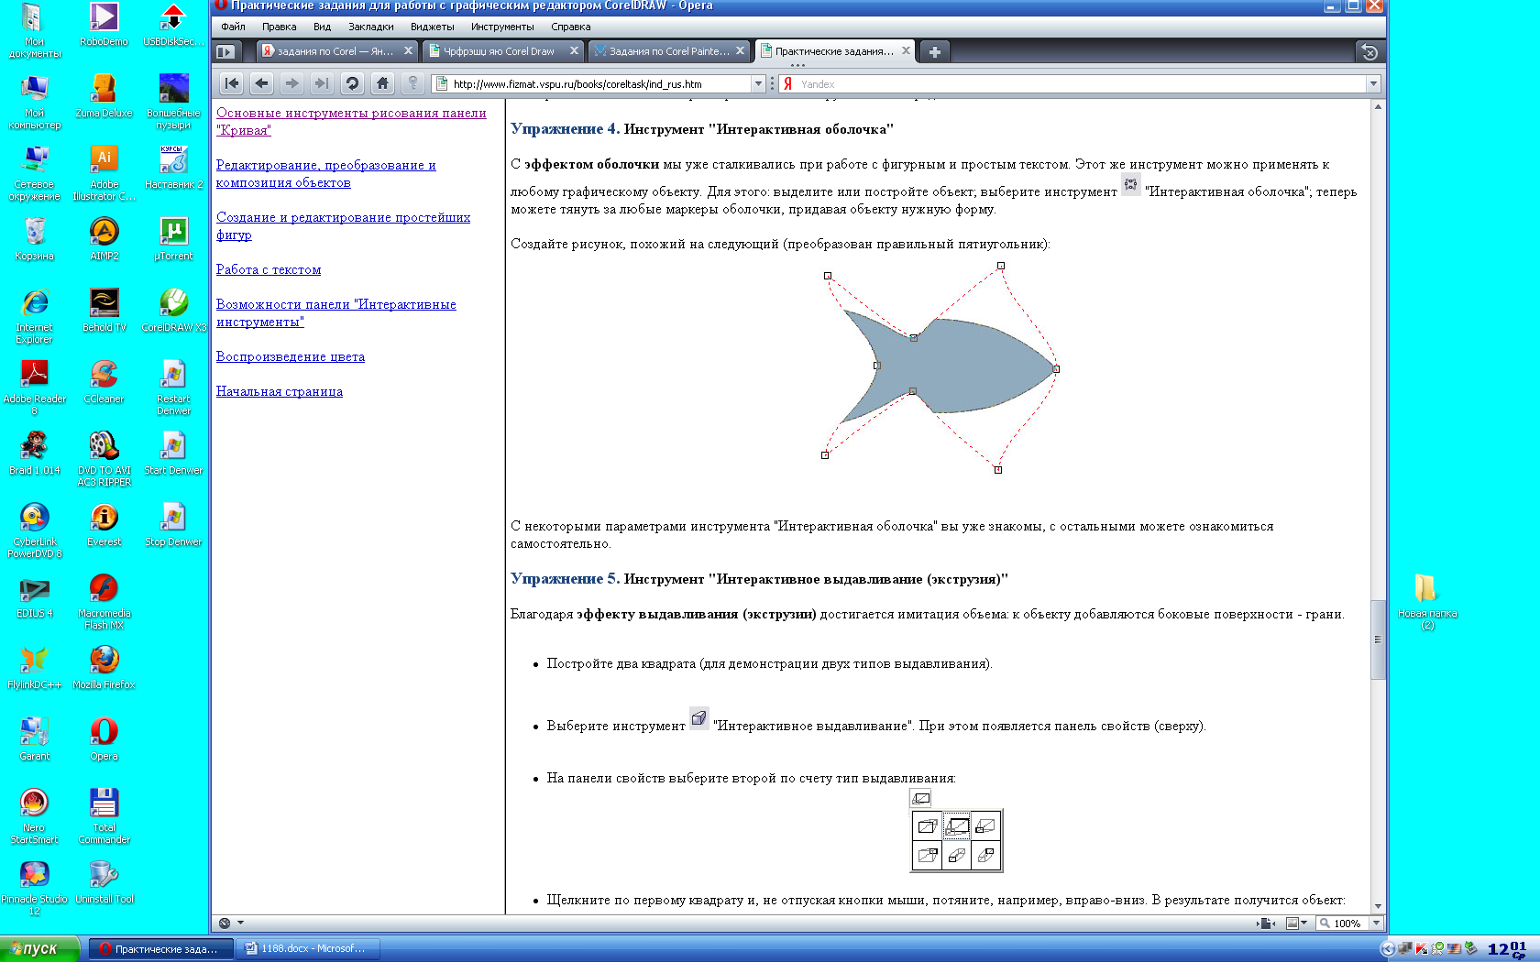This screenshot has width=1540, height=962.
Task: Open a new tab with plus button
Action: [x=934, y=51]
